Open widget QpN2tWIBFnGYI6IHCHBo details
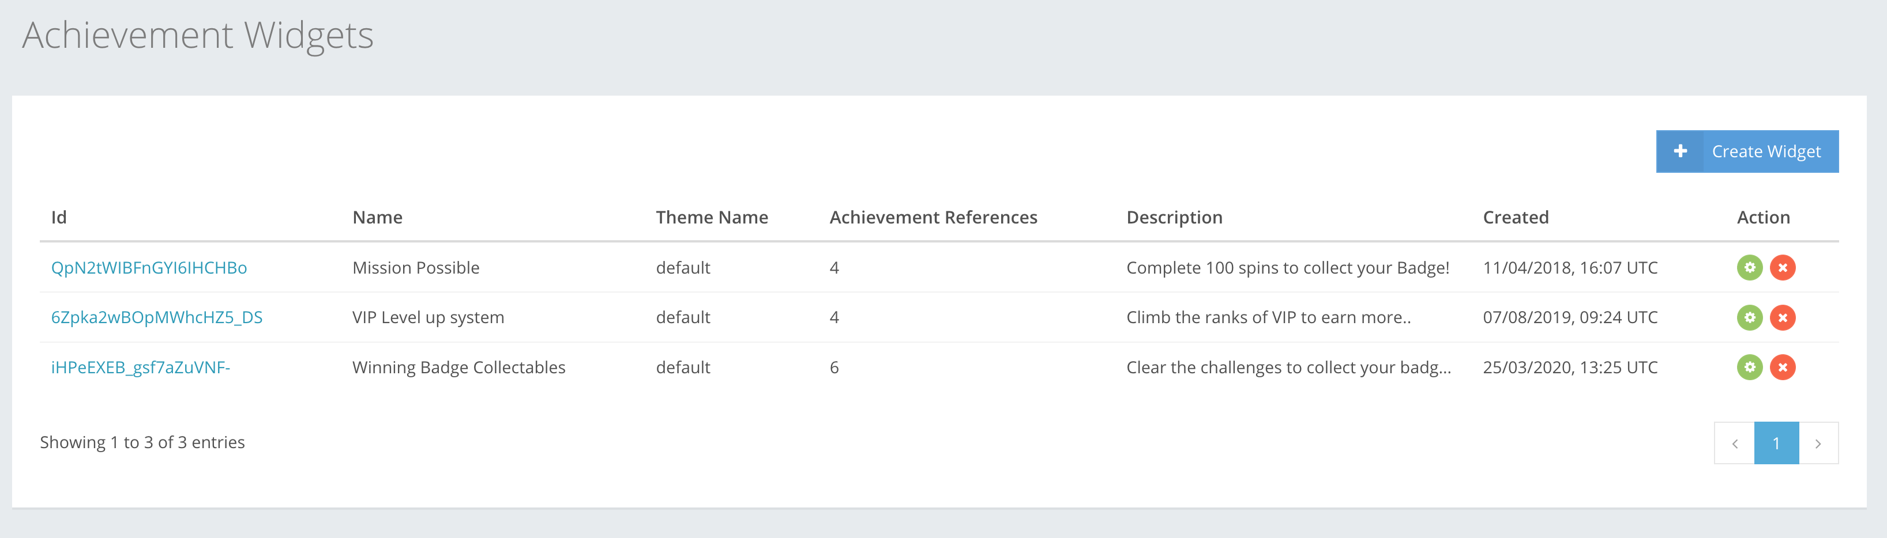 (149, 267)
